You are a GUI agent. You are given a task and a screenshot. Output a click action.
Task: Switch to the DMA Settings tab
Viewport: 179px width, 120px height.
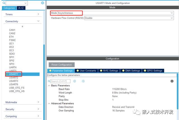(131, 71)
